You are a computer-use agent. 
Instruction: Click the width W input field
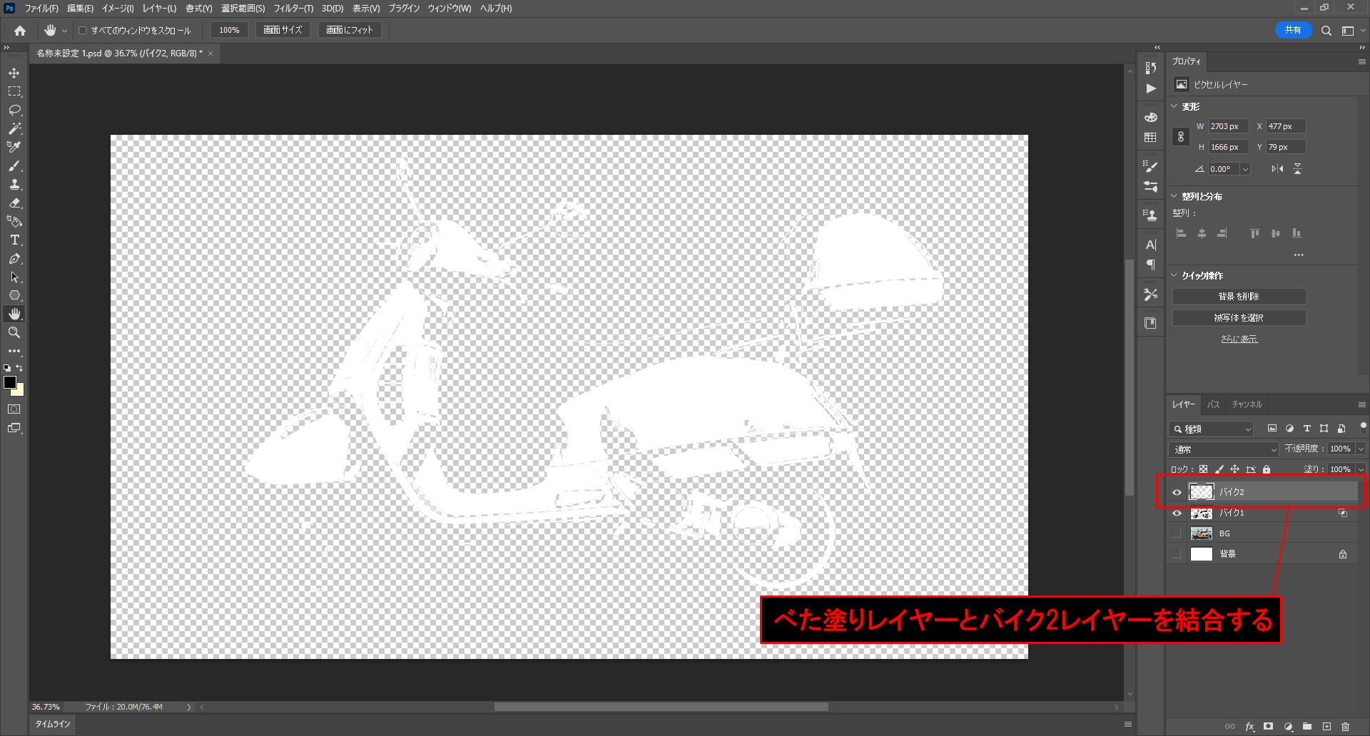tap(1227, 126)
